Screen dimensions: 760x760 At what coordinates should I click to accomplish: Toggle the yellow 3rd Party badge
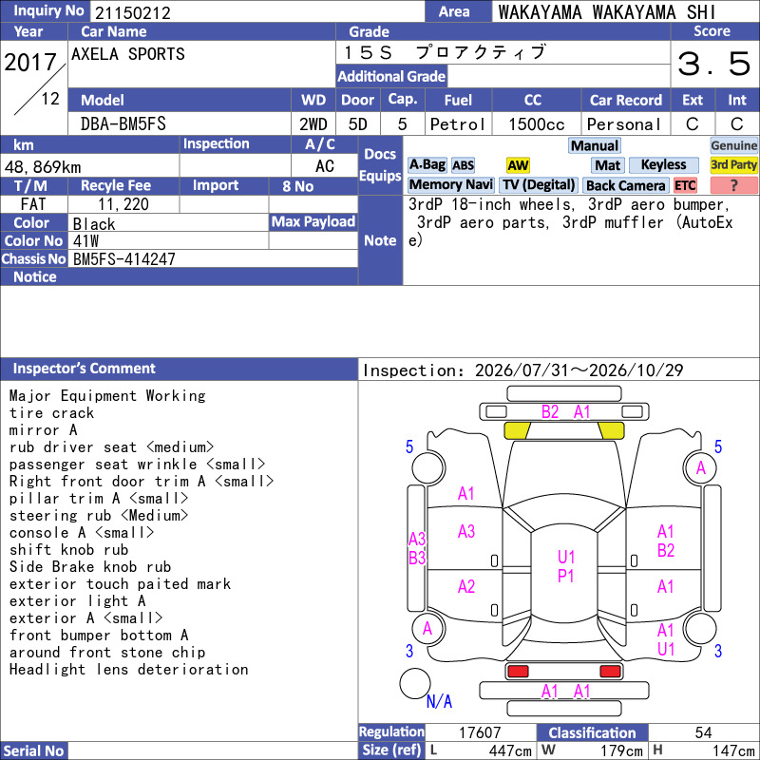pos(733,165)
